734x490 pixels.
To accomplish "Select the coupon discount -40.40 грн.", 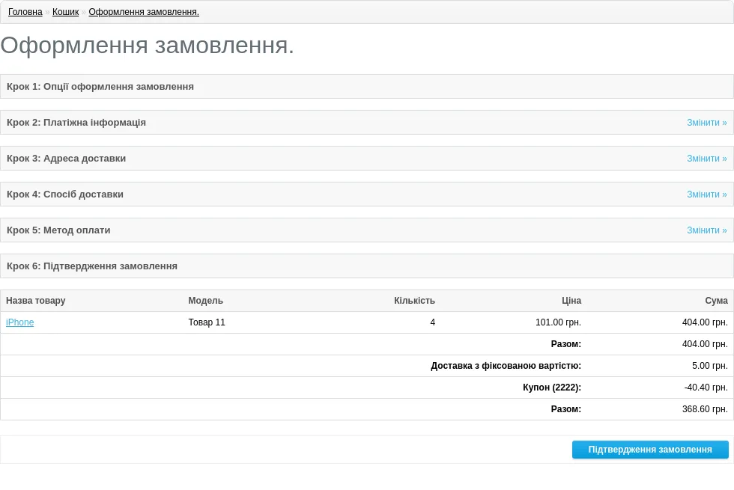I will coord(706,388).
